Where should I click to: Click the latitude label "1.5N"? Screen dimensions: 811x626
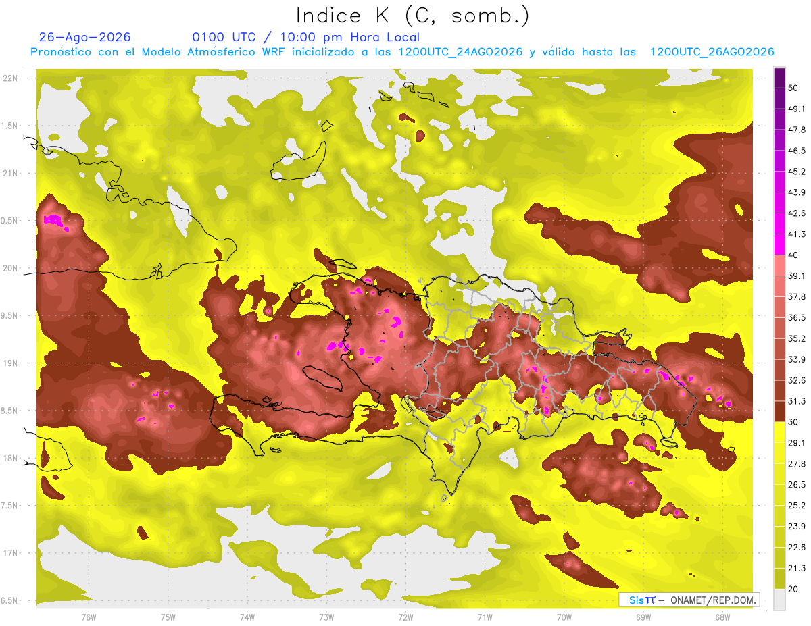tap(10, 126)
